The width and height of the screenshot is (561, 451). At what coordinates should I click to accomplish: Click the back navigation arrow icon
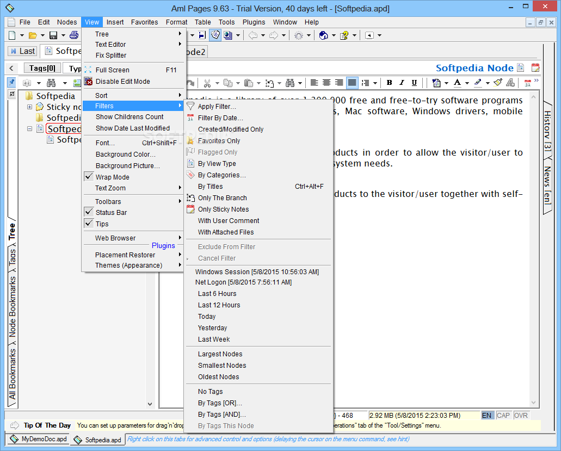tap(253, 35)
